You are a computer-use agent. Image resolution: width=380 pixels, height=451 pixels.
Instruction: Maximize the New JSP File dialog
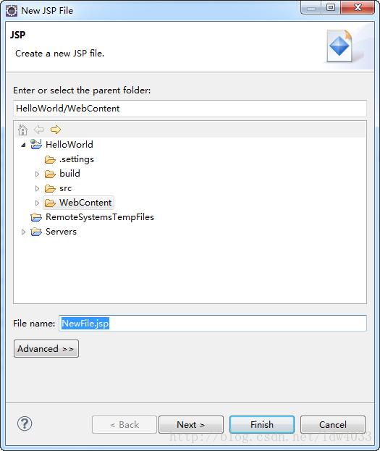[331, 7]
